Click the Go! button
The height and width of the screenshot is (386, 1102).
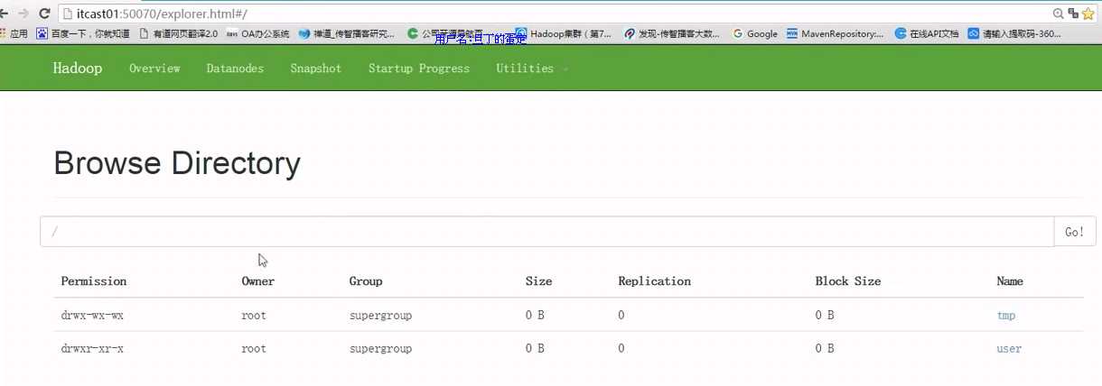coord(1075,232)
